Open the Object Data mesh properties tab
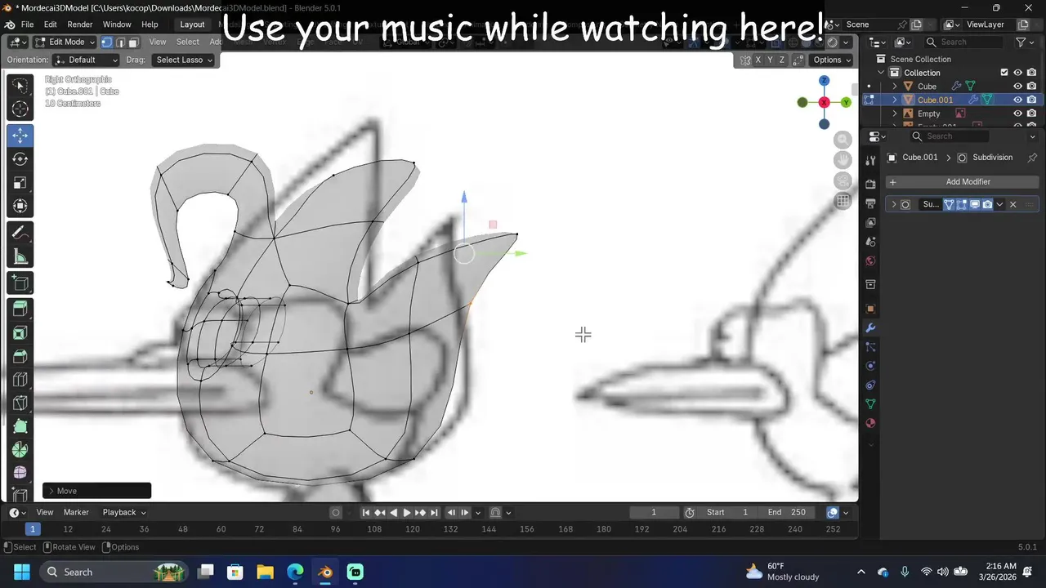 (870, 404)
